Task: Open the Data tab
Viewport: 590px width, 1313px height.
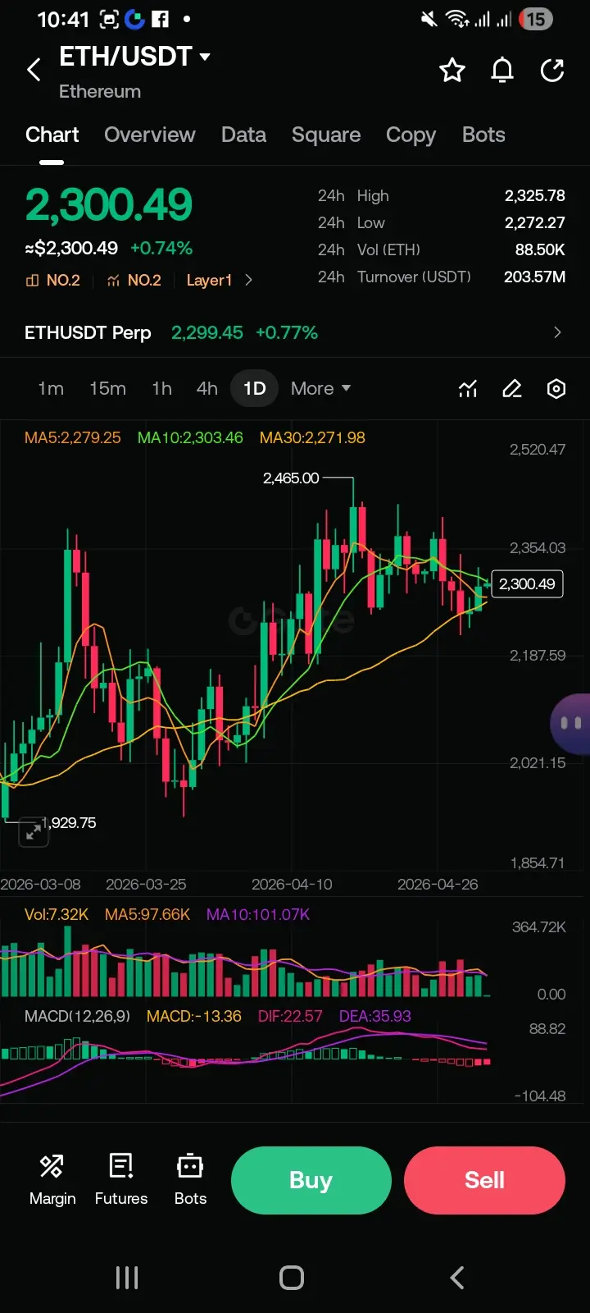Action: (243, 135)
